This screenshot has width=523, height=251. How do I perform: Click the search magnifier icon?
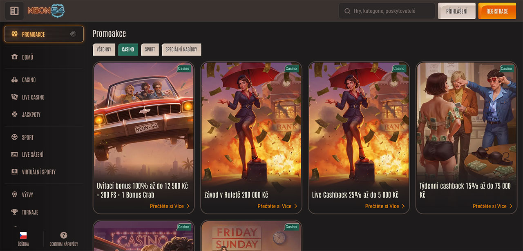click(348, 11)
